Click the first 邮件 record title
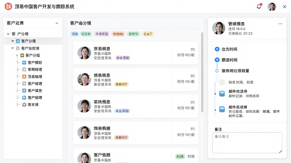The image size is (291, 163). click(x=238, y=91)
